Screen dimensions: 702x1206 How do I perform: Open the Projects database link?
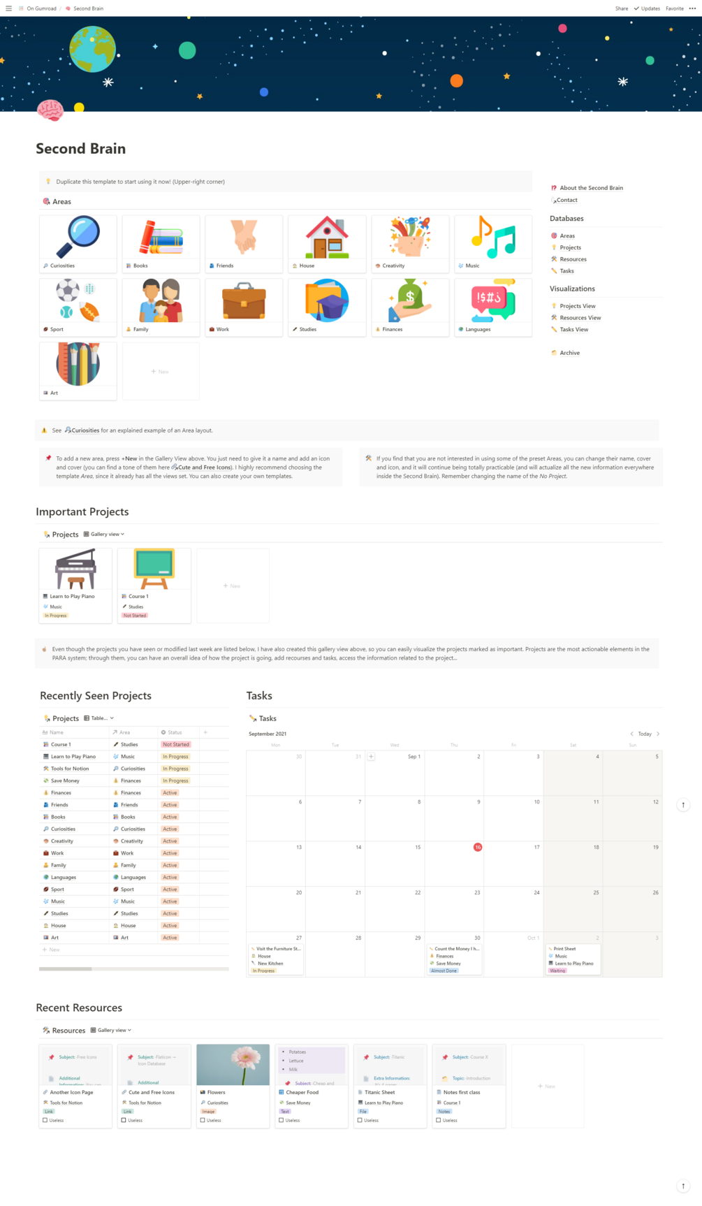pyautogui.click(x=566, y=247)
